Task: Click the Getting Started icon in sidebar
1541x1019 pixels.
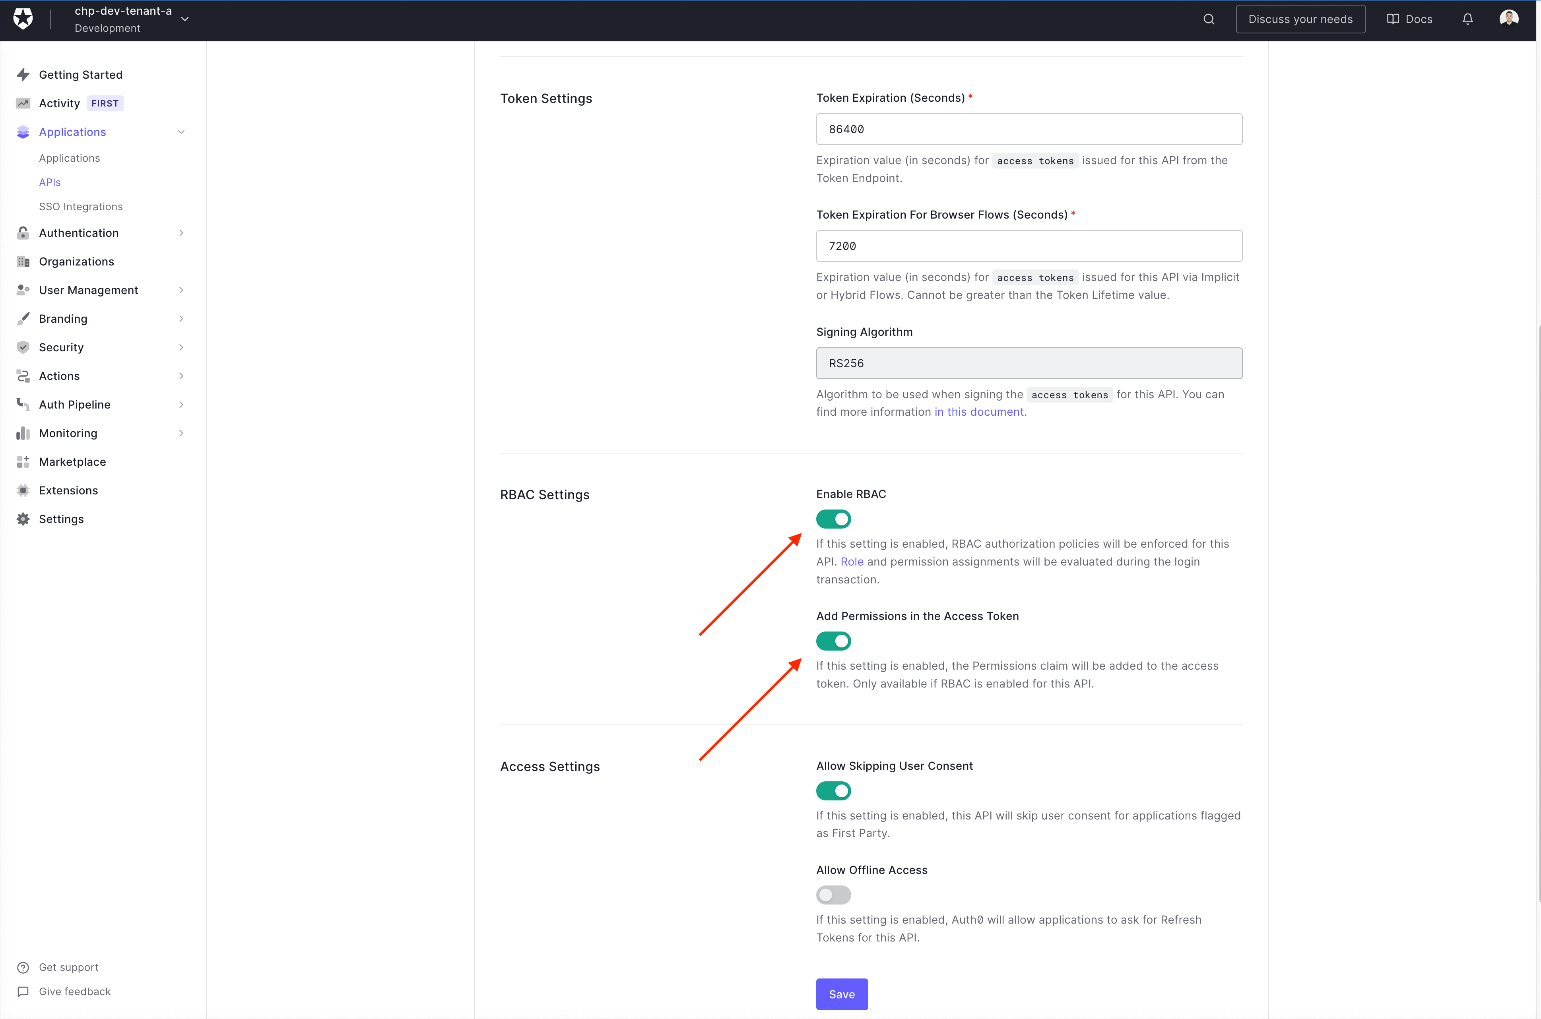Action: click(x=23, y=74)
